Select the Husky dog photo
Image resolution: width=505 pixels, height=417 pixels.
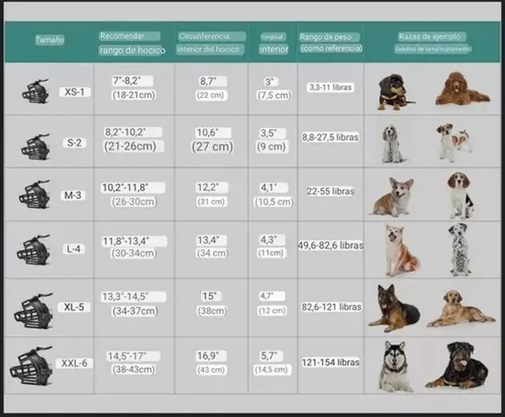394,366
